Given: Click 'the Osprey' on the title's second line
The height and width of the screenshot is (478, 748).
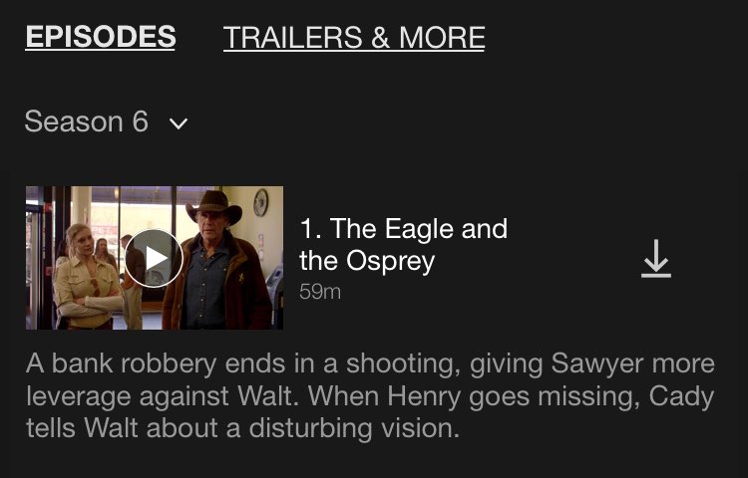Looking at the screenshot, I should tap(367, 261).
